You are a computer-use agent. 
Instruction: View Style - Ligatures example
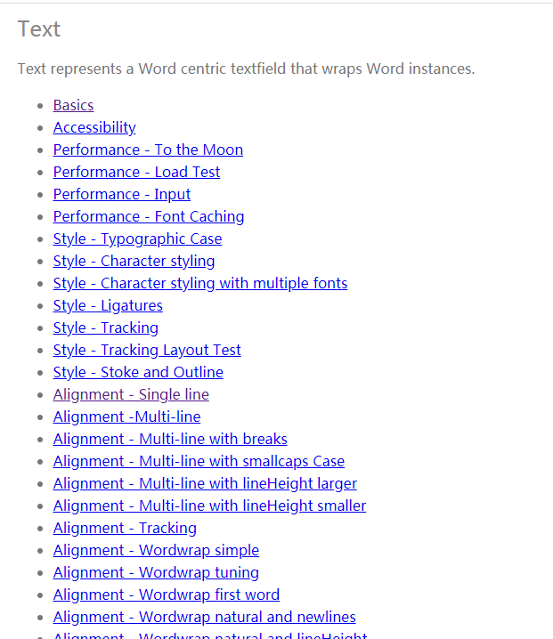pyautogui.click(x=108, y=305)
